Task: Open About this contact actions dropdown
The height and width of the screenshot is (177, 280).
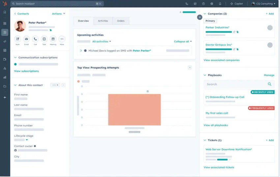Action: click(x=55, y=85)
